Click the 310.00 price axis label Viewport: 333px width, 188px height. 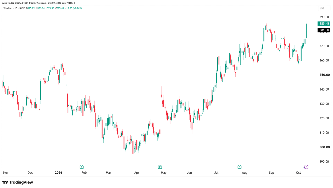click(324, 133)
